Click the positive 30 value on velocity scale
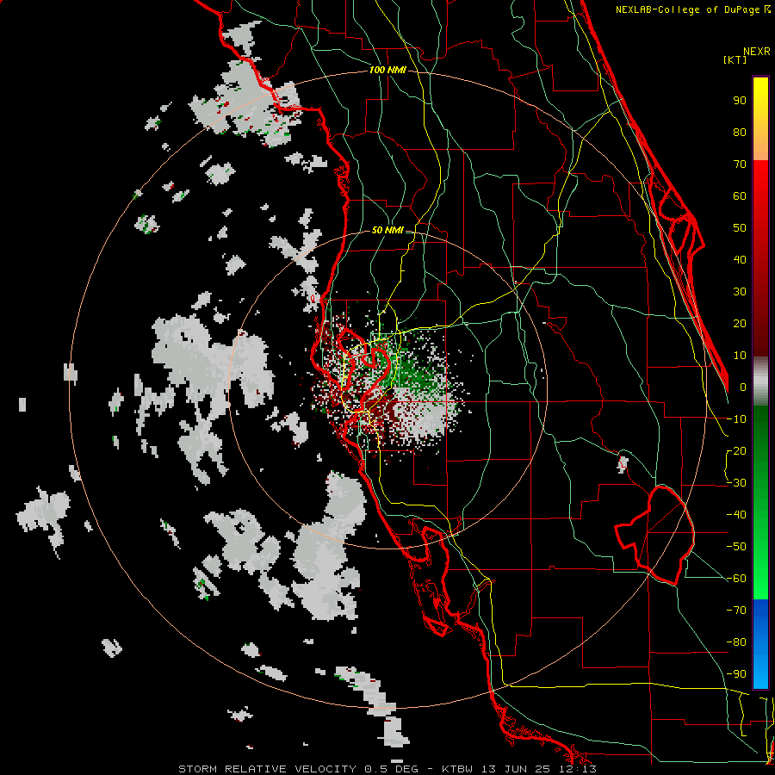The width and height of the screenshot is (775, 775). pos(740,292)
